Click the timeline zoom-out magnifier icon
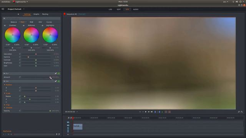 pyautogui.click(x=69, y=118)
